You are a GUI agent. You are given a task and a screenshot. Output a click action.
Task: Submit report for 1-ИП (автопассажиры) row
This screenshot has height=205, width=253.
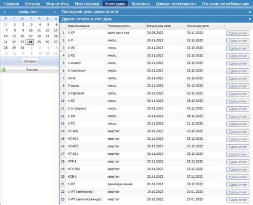pyautogui.click(x=238, y=200)
